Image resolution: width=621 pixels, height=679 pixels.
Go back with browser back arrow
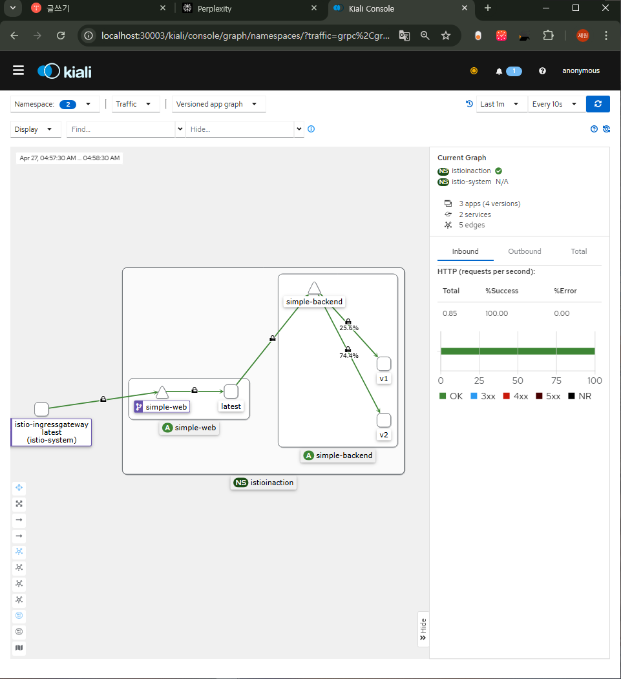tap(14, 36)
